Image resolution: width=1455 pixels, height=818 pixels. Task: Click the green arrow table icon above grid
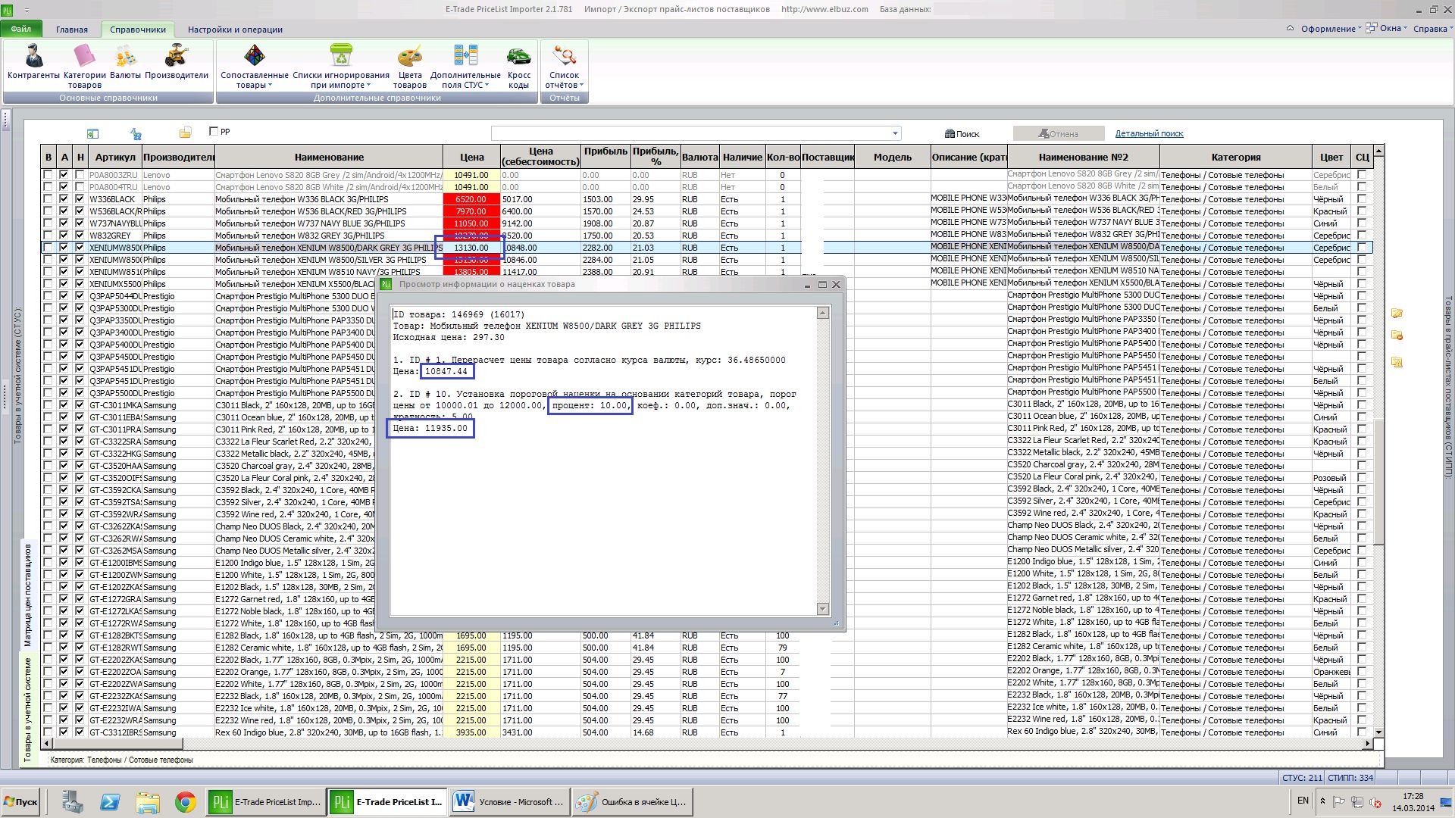point(92,133)
